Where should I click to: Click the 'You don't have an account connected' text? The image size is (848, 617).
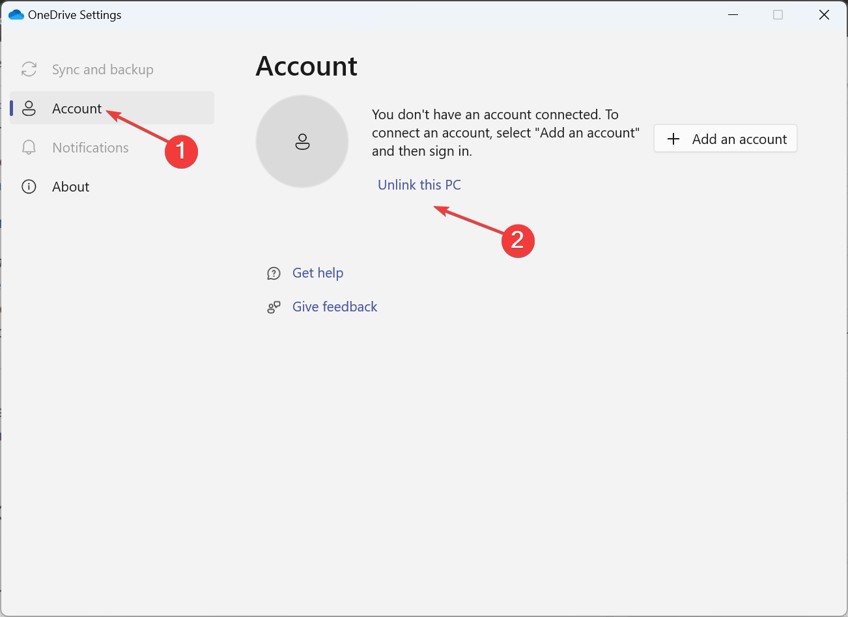click(x=505, y=133)
